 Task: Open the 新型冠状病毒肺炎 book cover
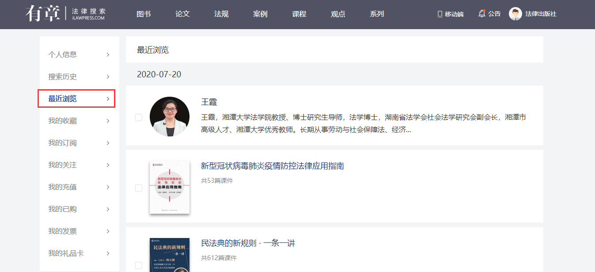pos(170,187)
